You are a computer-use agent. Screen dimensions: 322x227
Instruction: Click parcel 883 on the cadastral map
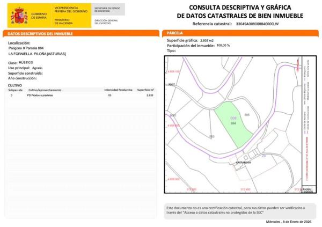(x=211, y=136)
